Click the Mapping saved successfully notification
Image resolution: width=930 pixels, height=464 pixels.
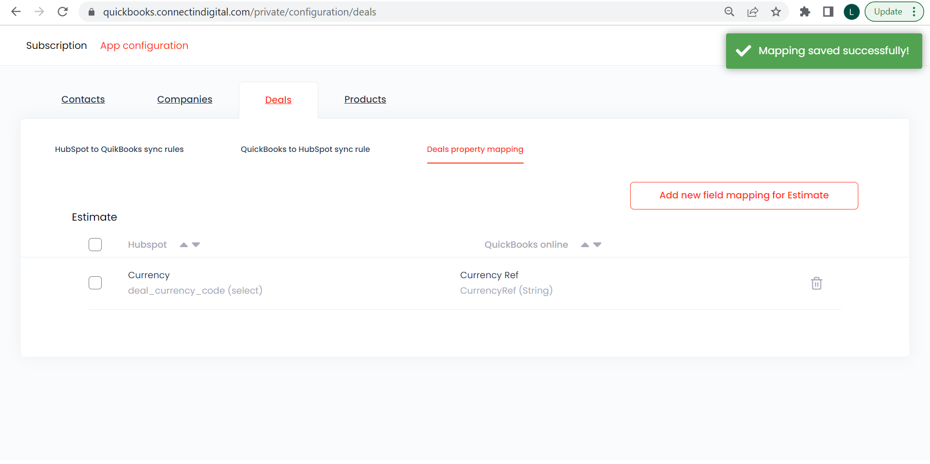coord(824,51)
